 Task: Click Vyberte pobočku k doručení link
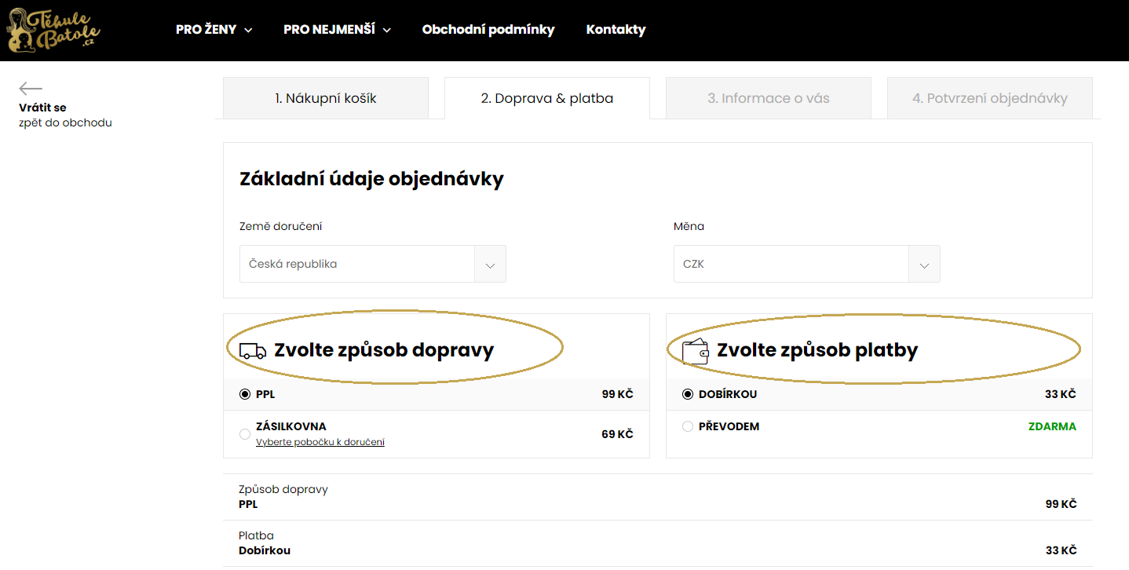click(x=320, y=442)
